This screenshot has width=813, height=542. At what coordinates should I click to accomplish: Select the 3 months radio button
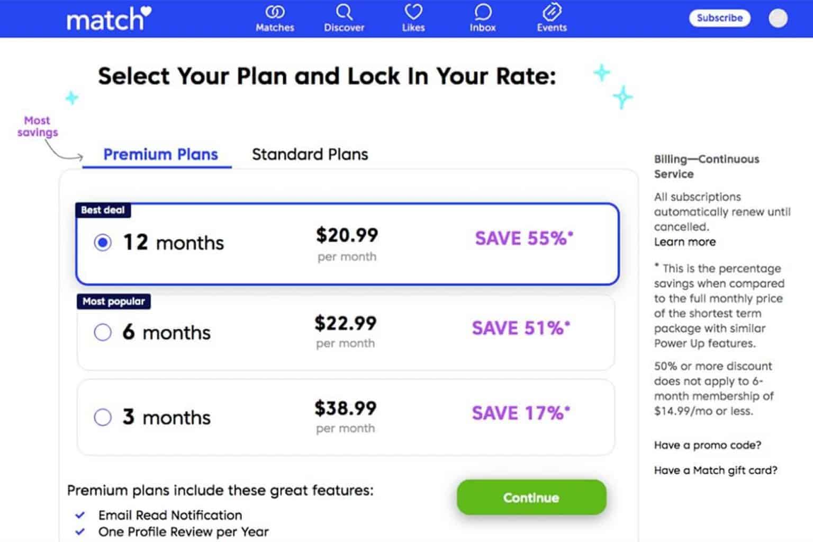click(x=103, y=417)
